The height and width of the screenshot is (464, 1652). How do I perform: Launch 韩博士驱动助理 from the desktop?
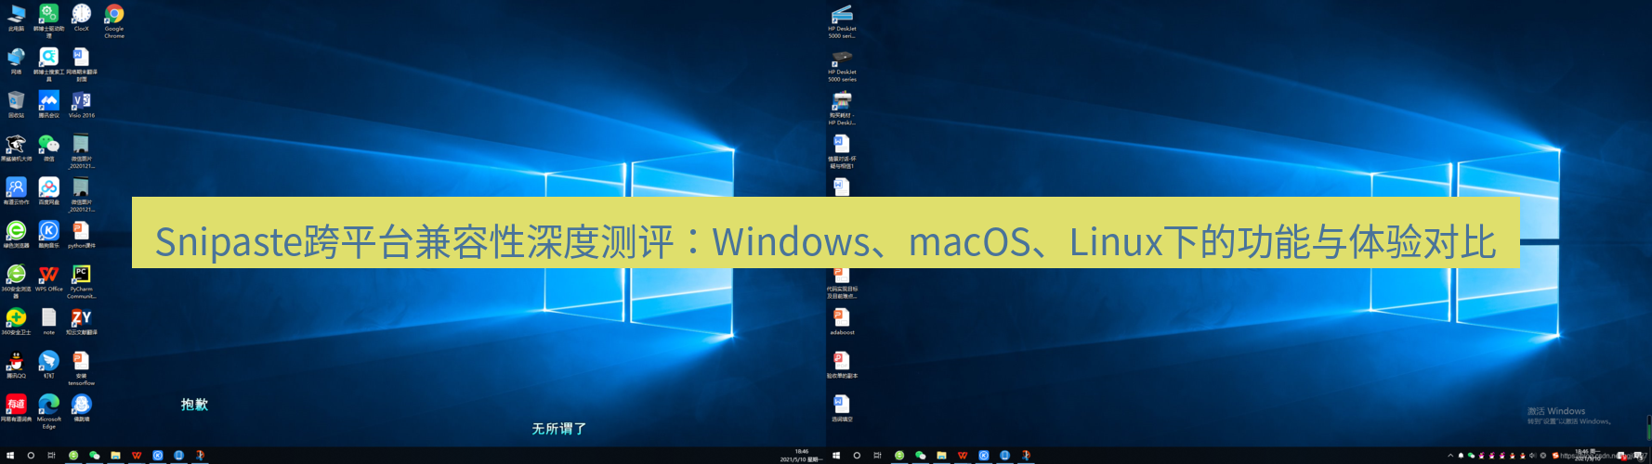tap(48, 20)
